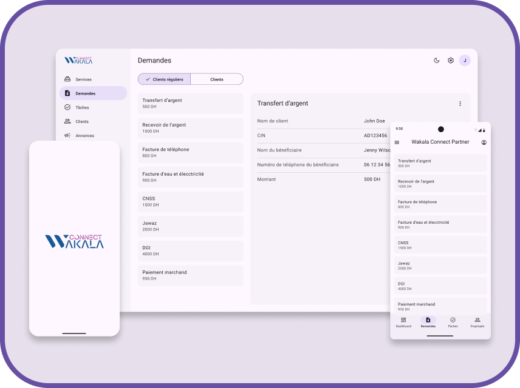Open Facture de téléphone request in desktop list

190,152
